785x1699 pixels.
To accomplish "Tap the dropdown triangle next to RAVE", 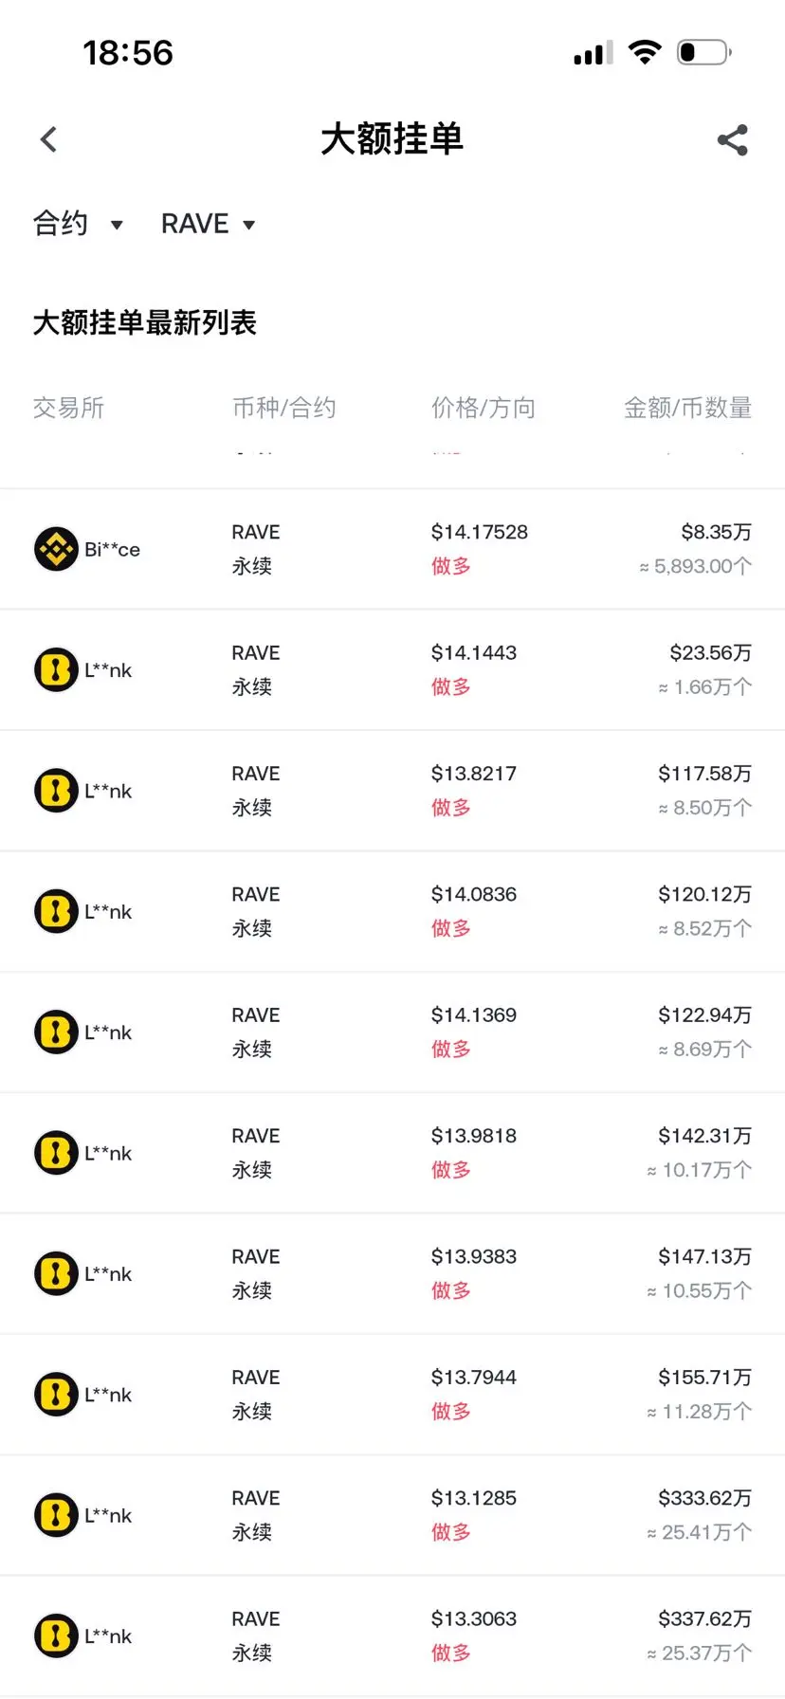I will click(249, 225).
